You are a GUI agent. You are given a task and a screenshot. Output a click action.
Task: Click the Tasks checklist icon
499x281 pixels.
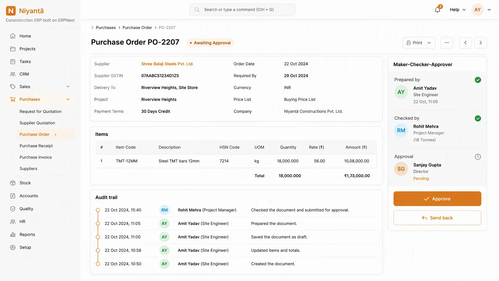(13, 62)
